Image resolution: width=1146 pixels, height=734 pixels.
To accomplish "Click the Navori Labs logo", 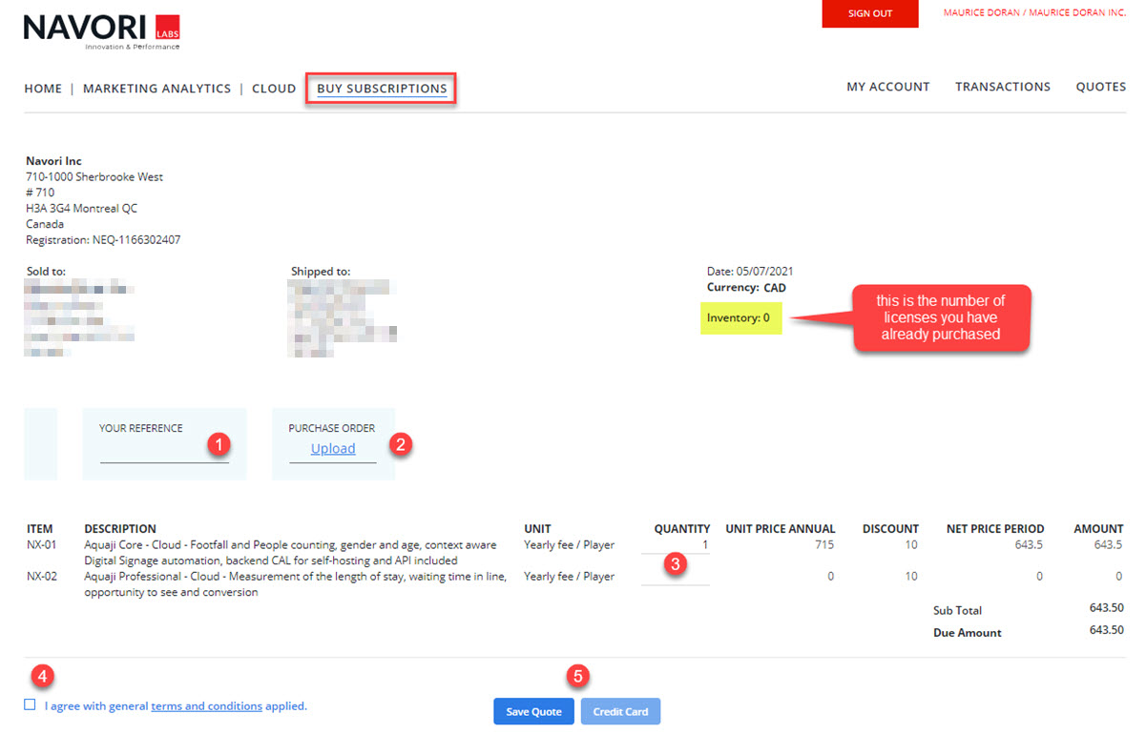I will pyautogui.click(x=102, y=31).
